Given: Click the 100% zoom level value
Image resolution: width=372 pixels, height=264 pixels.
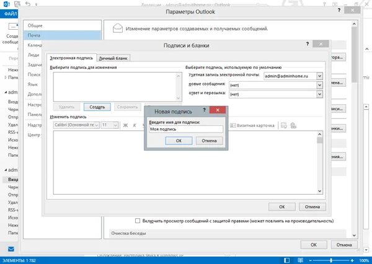Looking at the screenshot, I should tap(364, 260).
